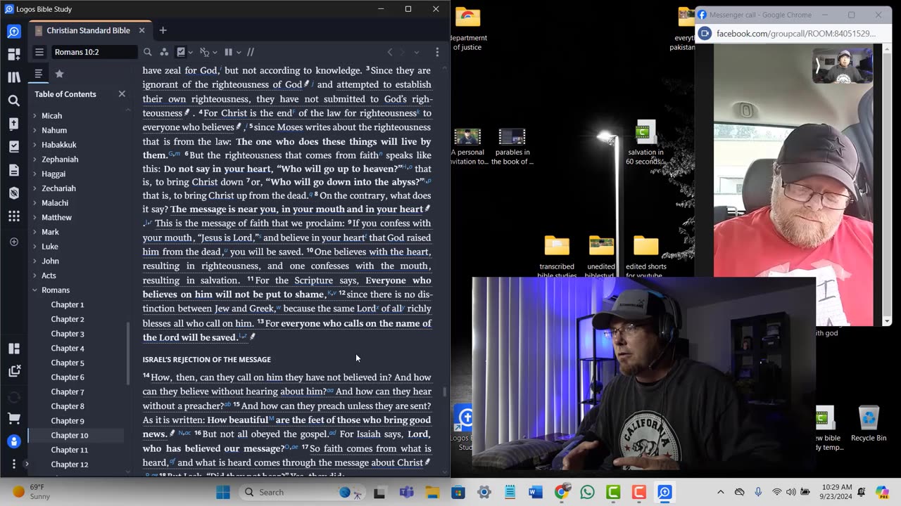The image size is (901, 506).
Task: Open the parables in the book video file
Action: (512, 147)
